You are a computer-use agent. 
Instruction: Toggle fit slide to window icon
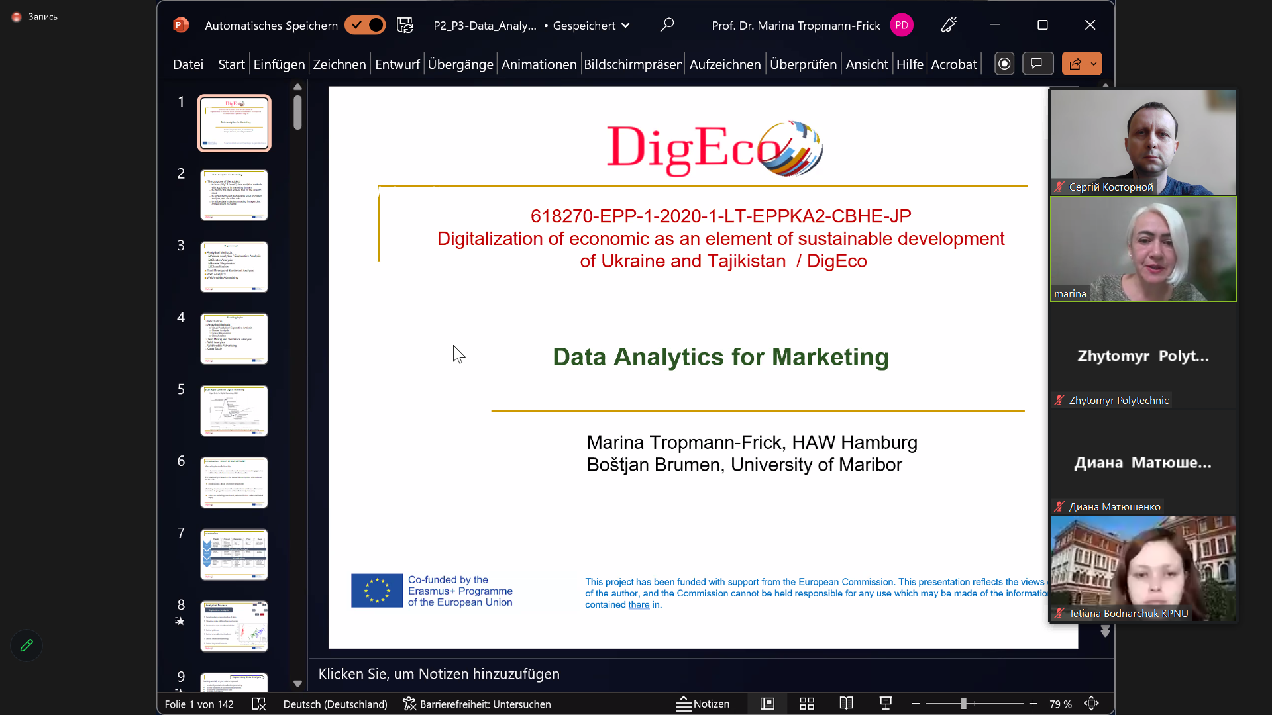coord(1092,704)
